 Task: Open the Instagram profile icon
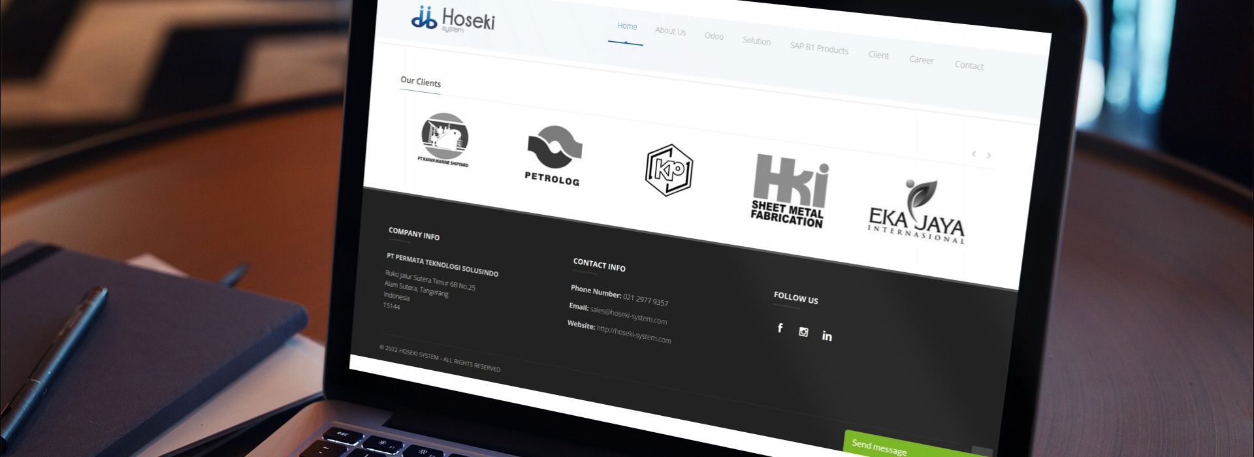coord(803,332)
